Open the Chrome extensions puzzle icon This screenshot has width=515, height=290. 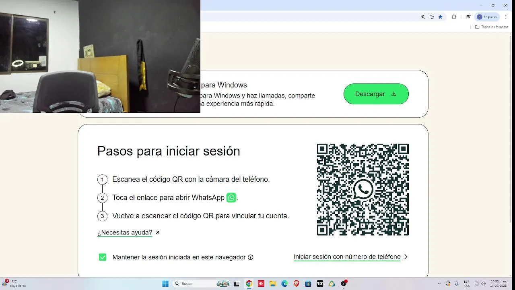(454, 17)
